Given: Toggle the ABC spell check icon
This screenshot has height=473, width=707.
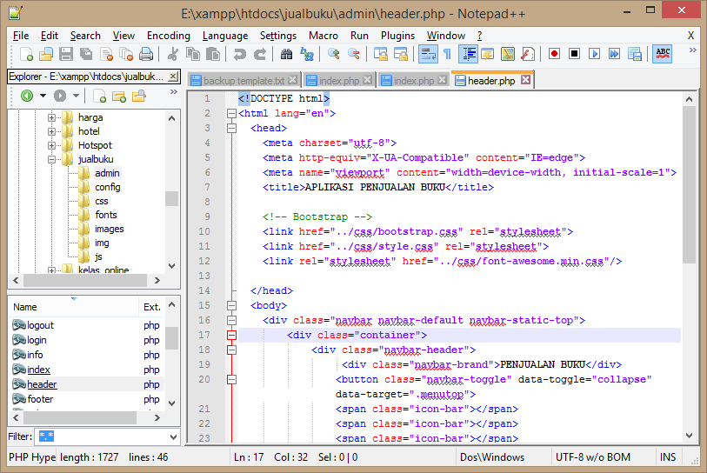Looking at the screenshot, I should coord(662,54).
